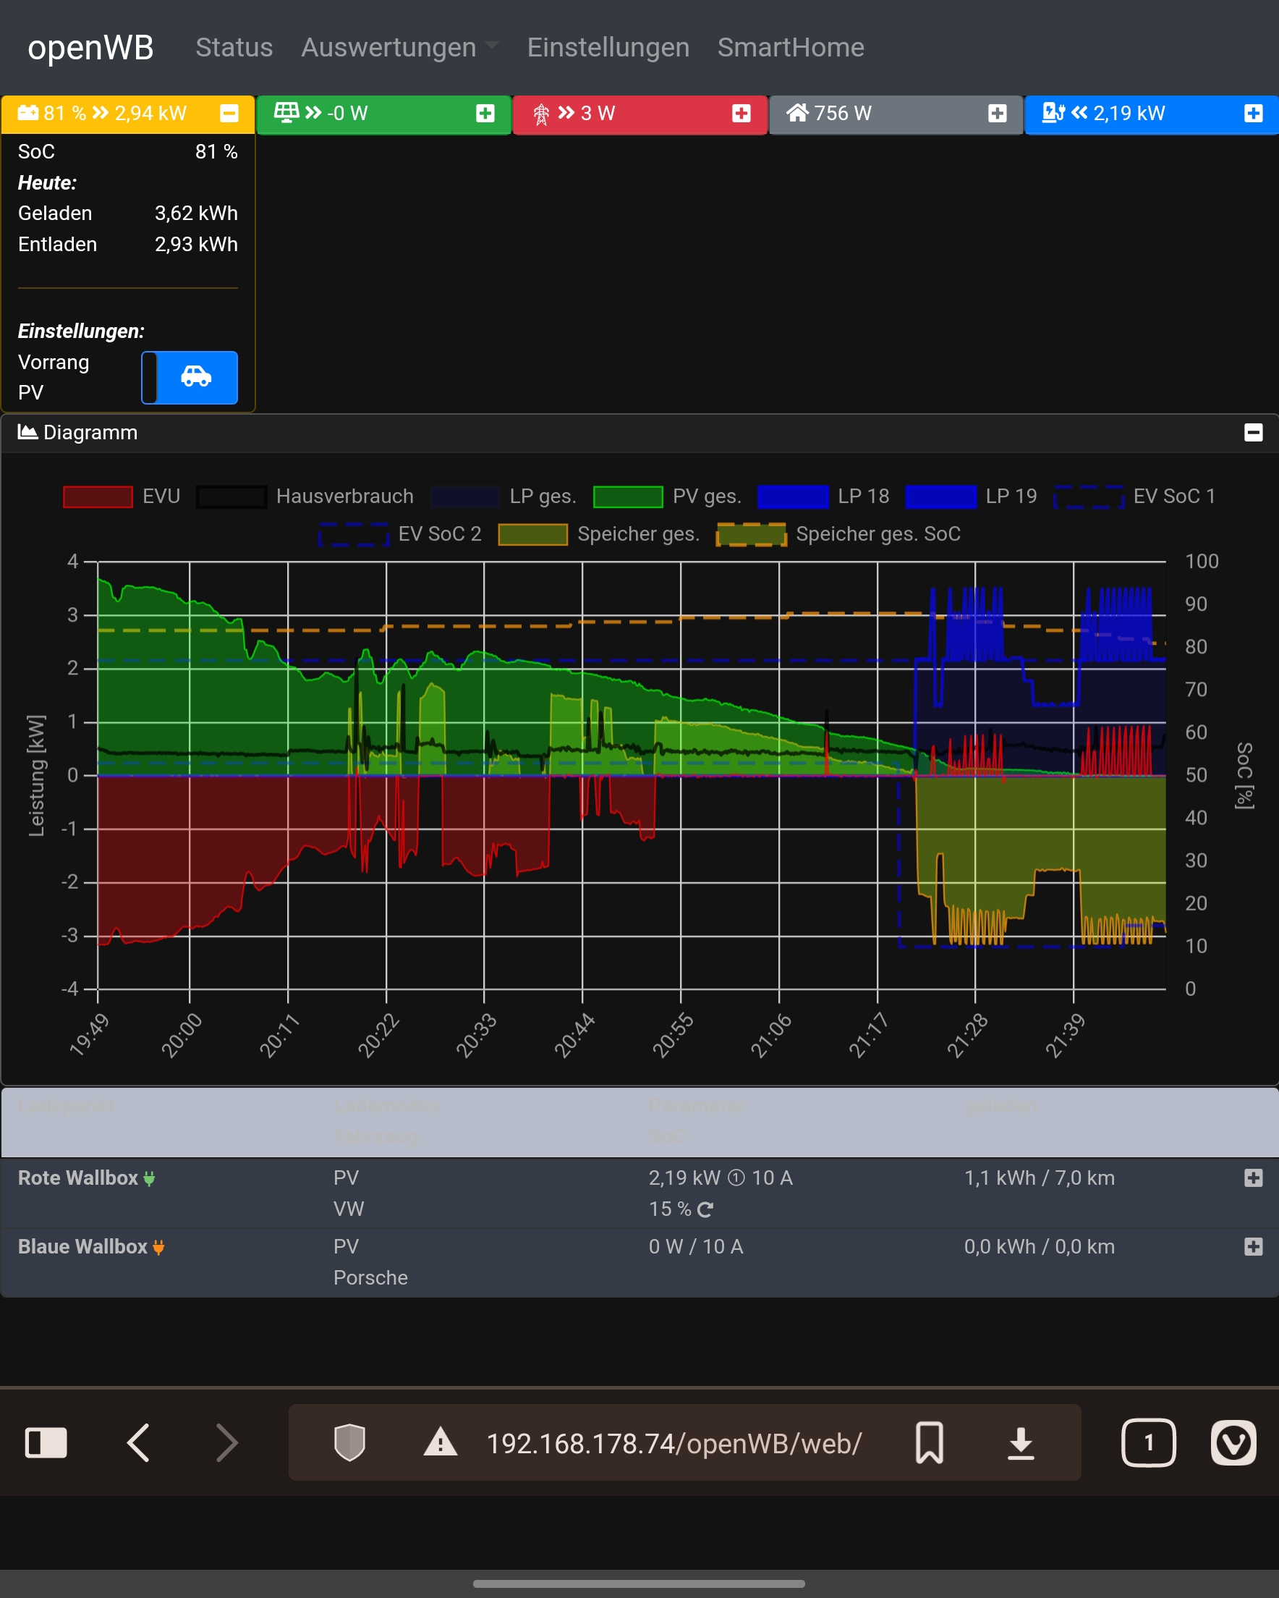Open the Einstellungen menu
This screenshot has height=1598, width=1279.
(x=608, y=48)
